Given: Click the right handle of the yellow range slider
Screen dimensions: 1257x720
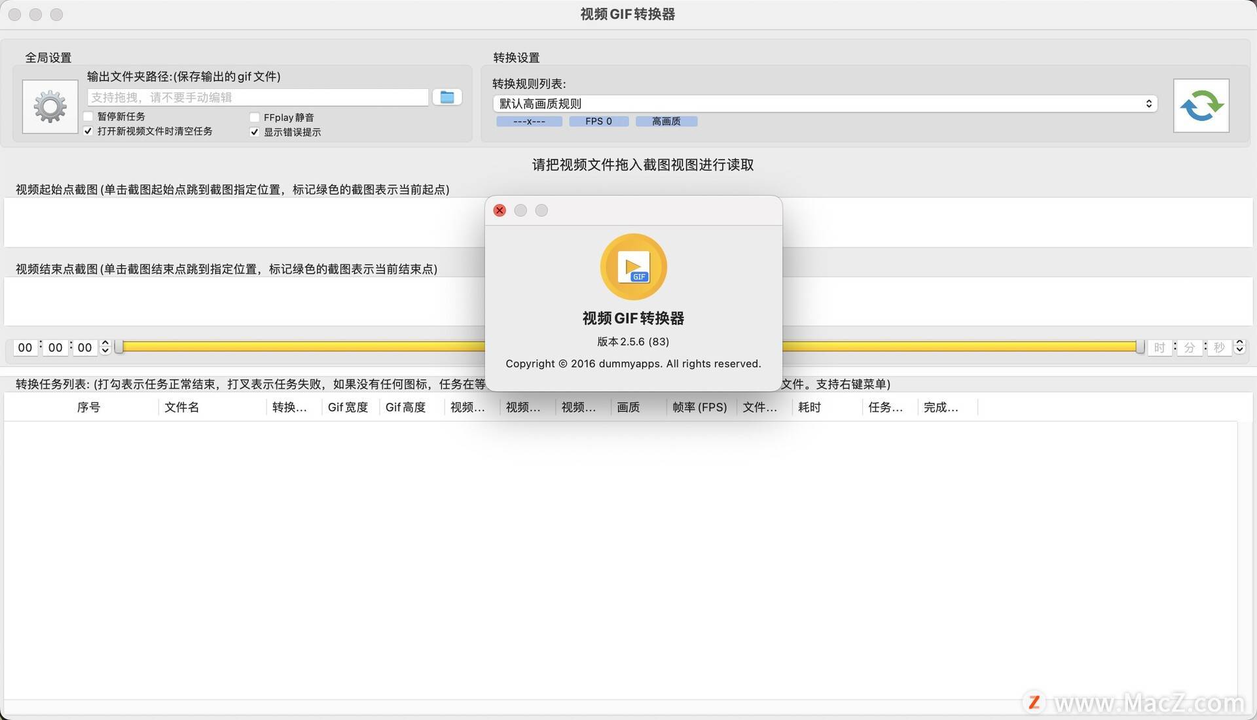Looking at the screenshot, I should 1140,347.
